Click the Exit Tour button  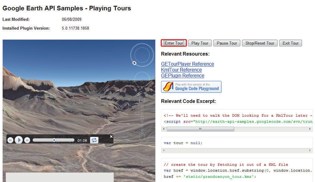(x=291, y=43)
